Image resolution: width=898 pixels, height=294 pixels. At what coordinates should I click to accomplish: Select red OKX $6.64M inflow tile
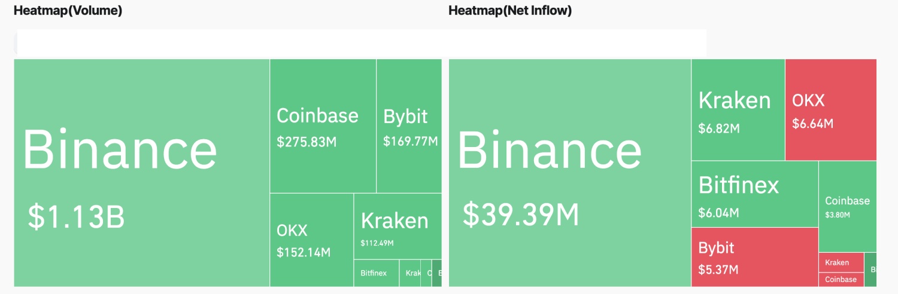pyautogui.click(x=831, y=110)
